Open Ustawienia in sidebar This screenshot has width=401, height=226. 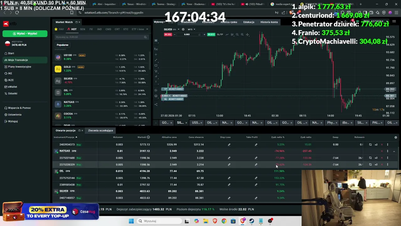(14, 115)
